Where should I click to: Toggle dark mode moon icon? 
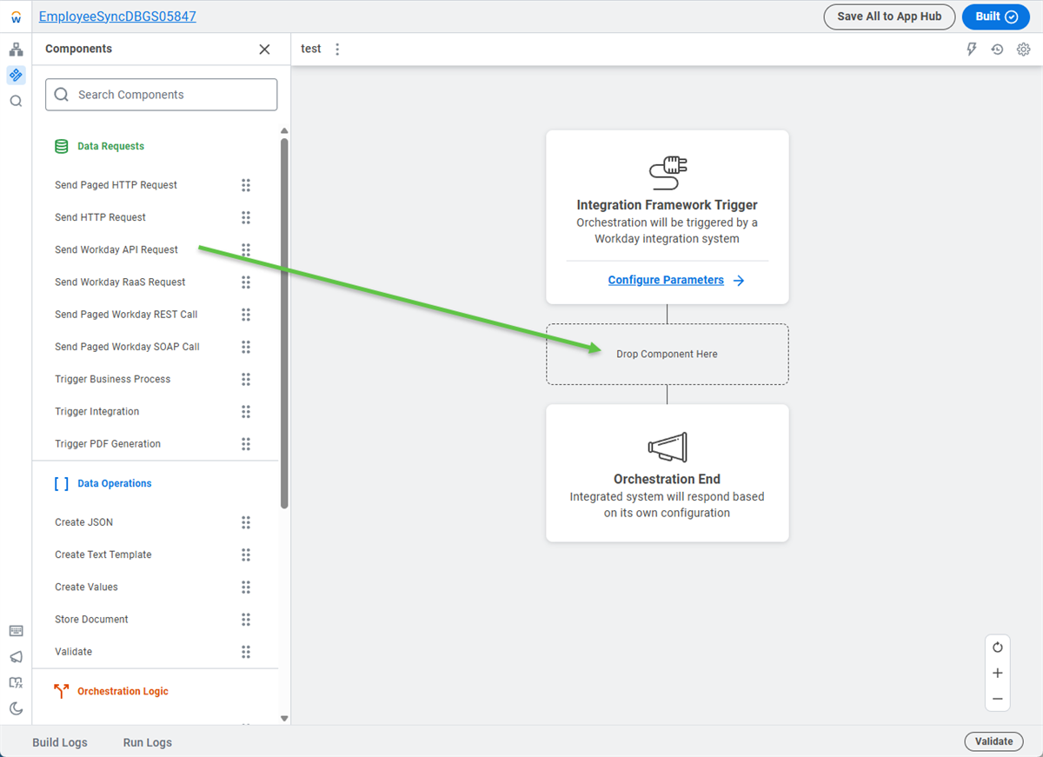pos(16,709)
